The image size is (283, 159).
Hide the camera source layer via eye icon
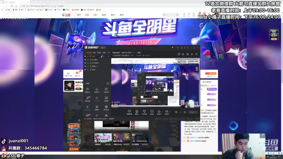(x=85, y=66)
